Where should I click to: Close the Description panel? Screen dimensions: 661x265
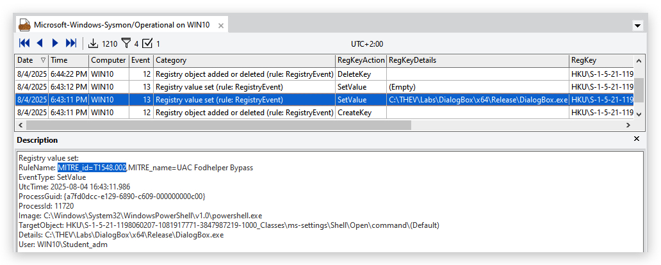point(637,139)
